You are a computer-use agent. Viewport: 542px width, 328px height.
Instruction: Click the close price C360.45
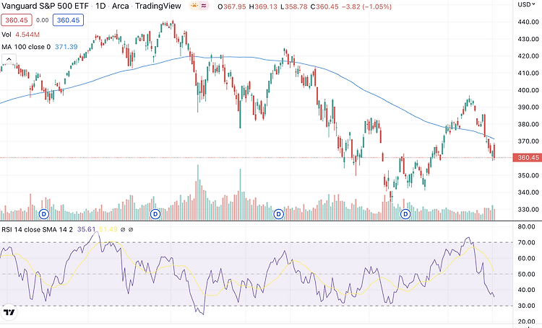click(324, 6)
